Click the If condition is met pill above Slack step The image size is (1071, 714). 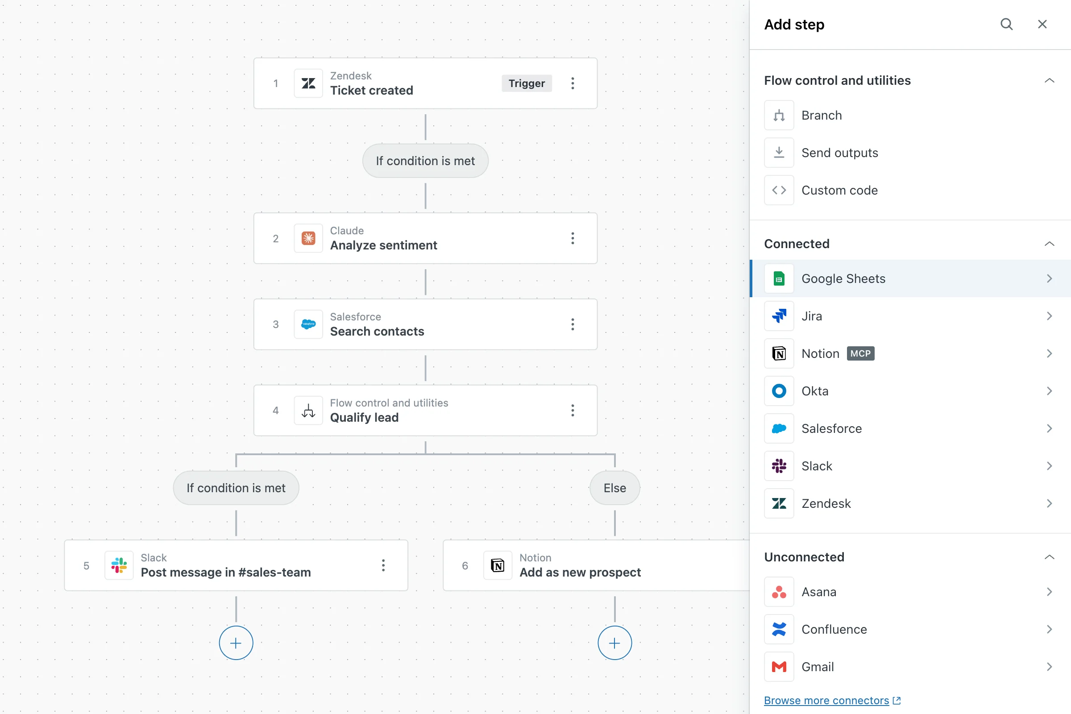pos(236,488)
